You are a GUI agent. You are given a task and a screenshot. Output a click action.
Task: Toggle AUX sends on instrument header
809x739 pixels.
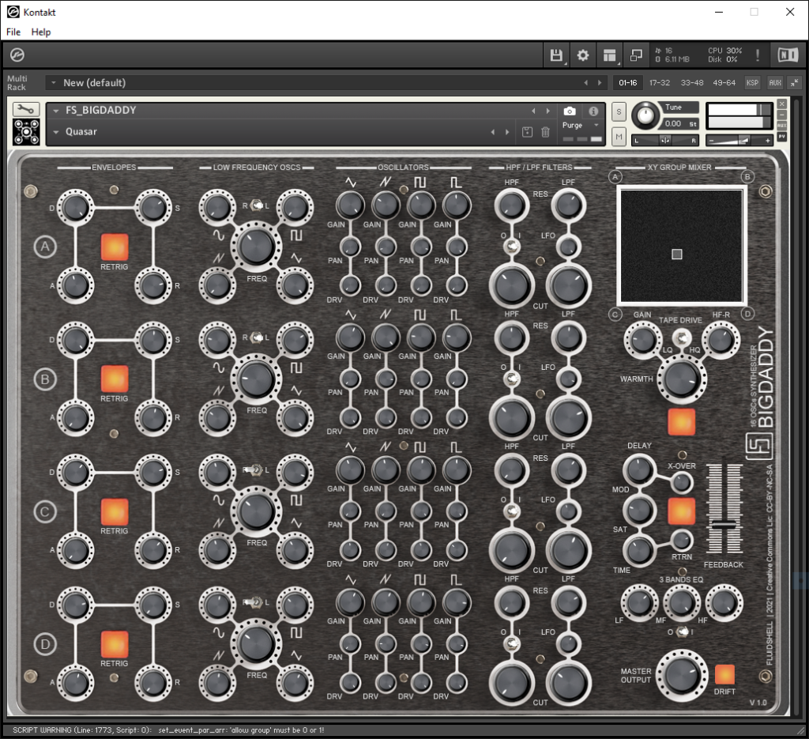point(782,126)
